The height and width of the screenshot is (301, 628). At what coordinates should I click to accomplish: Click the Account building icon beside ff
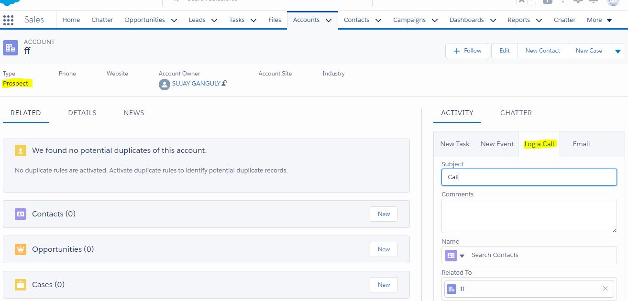(x=11, y=48)
